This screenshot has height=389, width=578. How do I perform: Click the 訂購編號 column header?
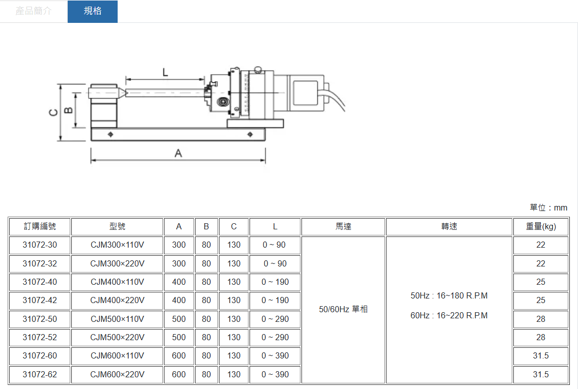(x=40, y=227)
